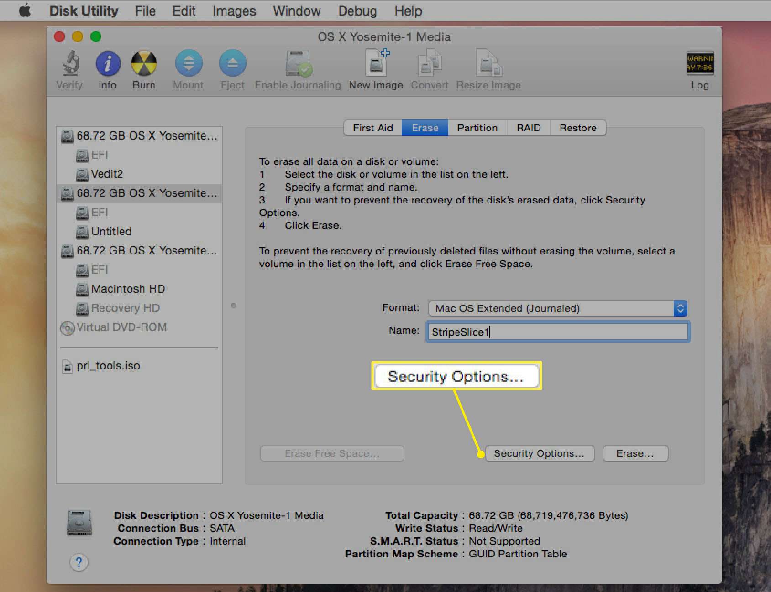Select the Recovery HD volume

125,308
